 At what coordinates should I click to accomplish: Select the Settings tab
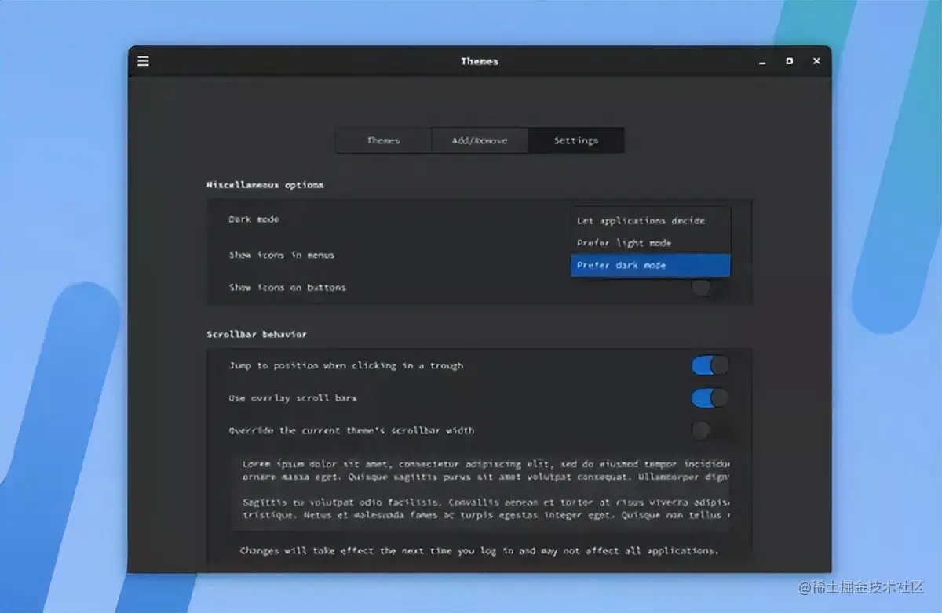point(576,140)
